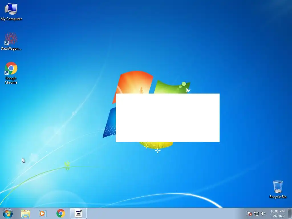The width and height of the screenshot is (292, 219).
Task: Select the 'My Computer' label text
Action: tap(11, 19)
